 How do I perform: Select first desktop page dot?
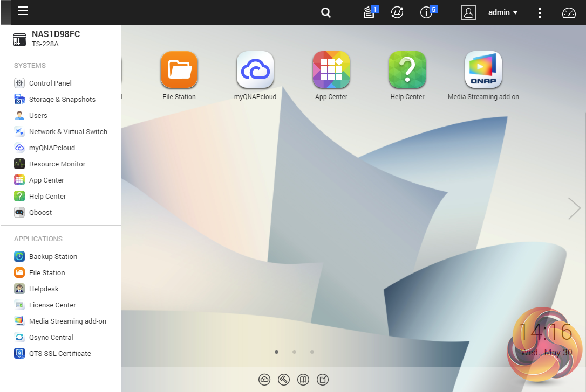click(277, 352)
